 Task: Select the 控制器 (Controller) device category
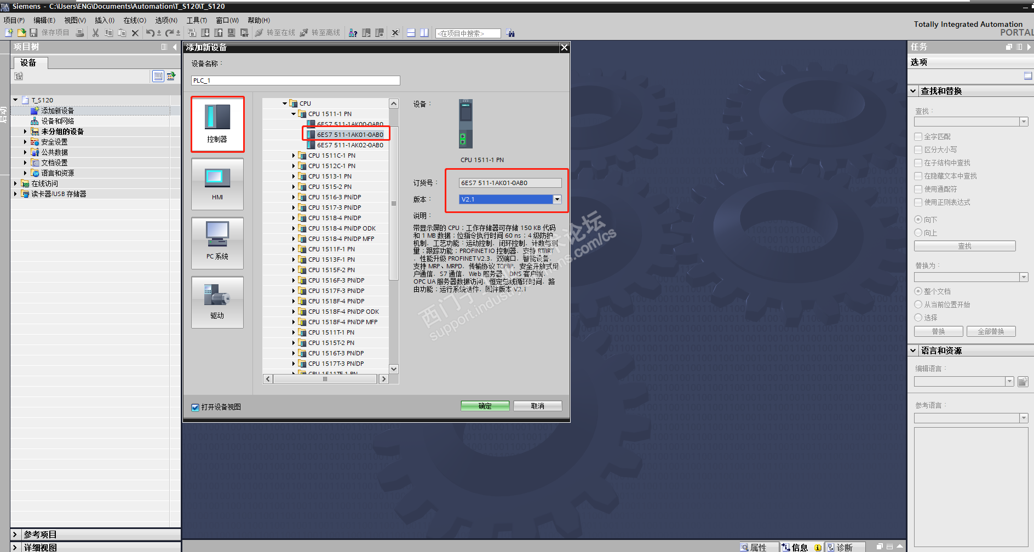coord(217,124)
